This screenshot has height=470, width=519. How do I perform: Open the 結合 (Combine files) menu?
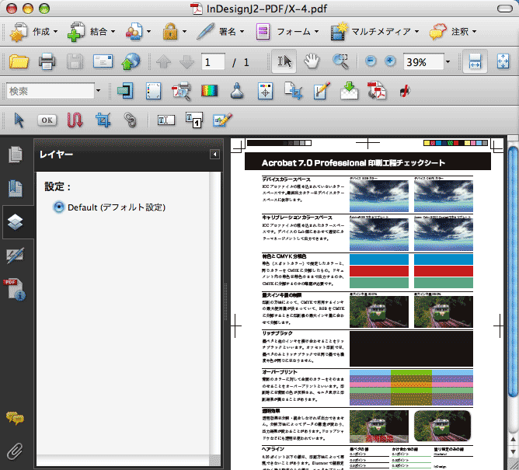[91, 32]
